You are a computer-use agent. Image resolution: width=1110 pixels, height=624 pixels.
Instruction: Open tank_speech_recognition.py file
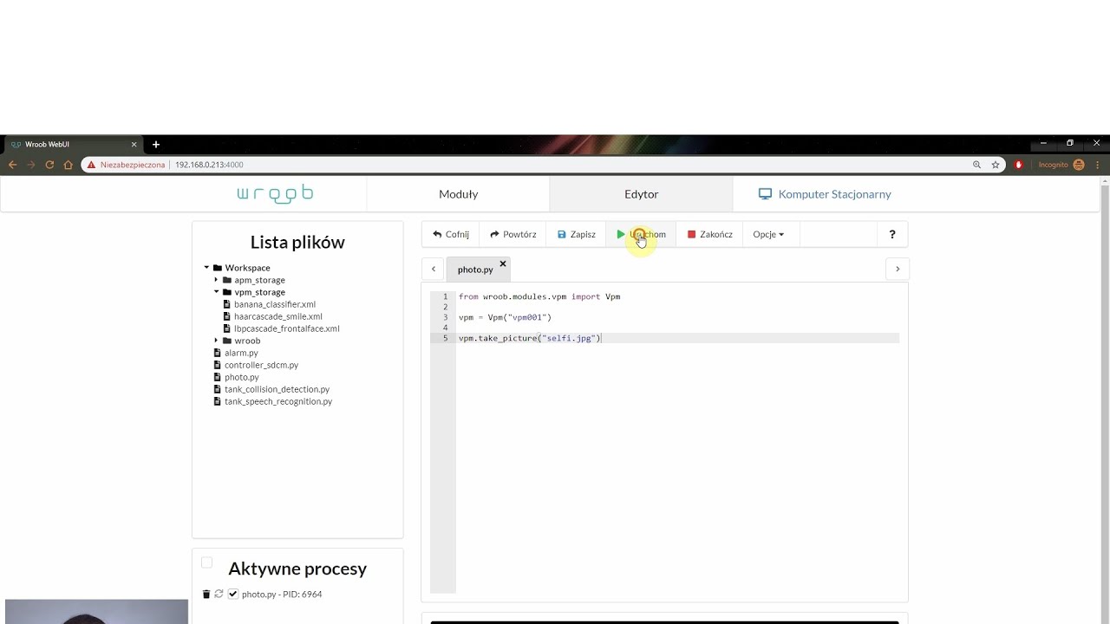point(277,401)
